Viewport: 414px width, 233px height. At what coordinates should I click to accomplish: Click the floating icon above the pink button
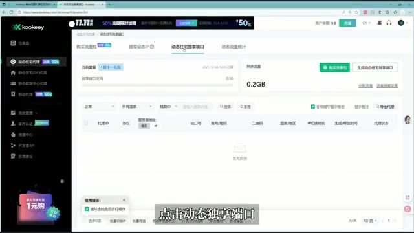tap(408, 197)
